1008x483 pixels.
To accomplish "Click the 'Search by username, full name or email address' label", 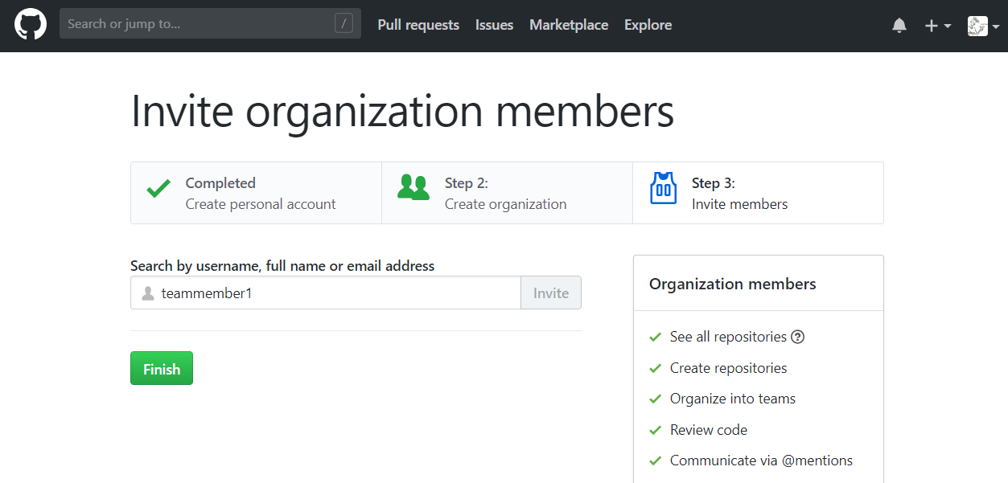I will (282, 265).
